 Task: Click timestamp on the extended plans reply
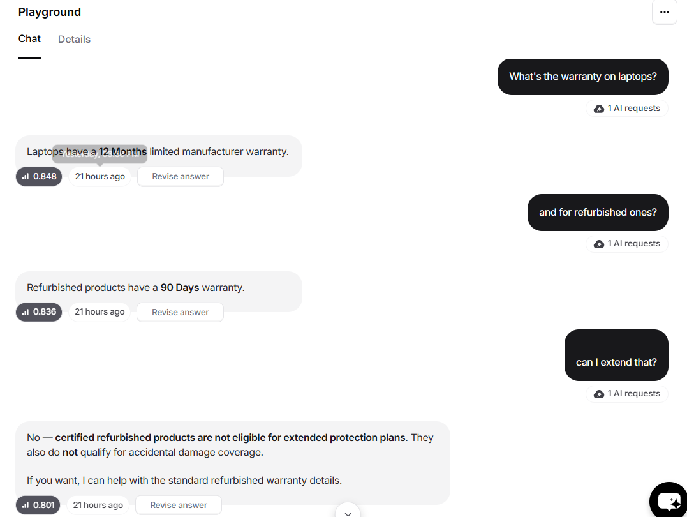click(98, 505)
